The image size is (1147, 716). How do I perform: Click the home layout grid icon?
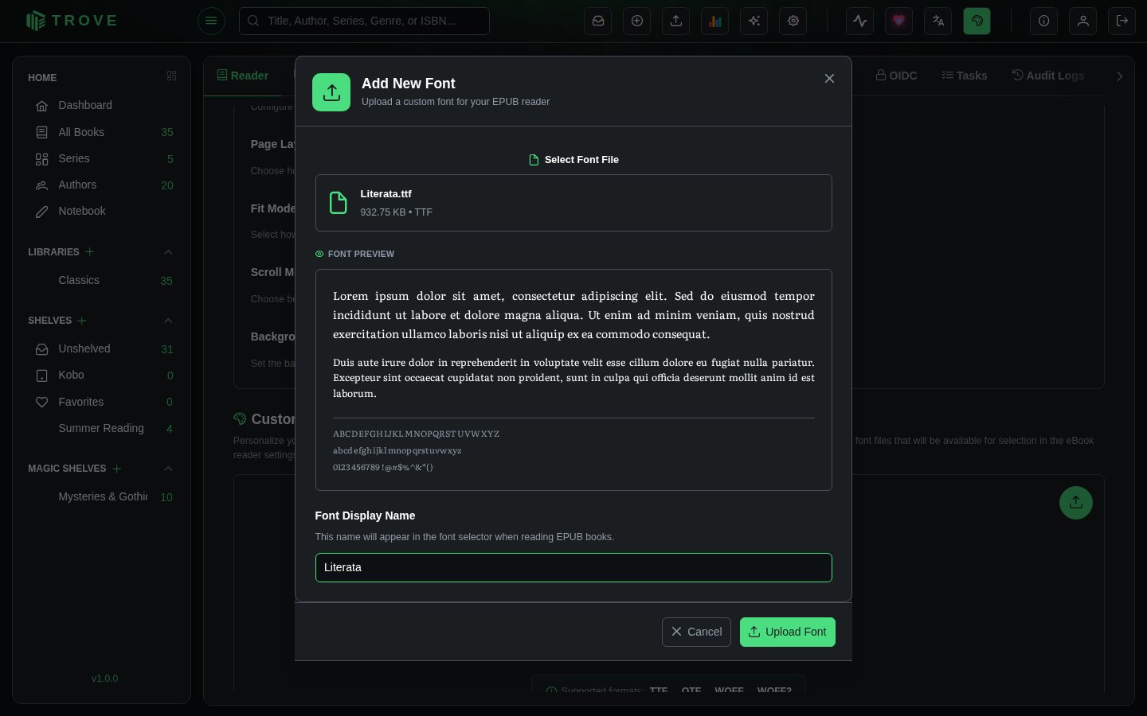(x=171, y=76)
